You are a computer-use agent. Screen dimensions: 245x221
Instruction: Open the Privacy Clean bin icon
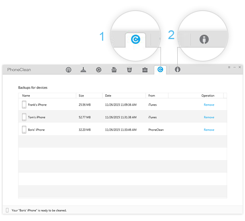tap(129, 70)
